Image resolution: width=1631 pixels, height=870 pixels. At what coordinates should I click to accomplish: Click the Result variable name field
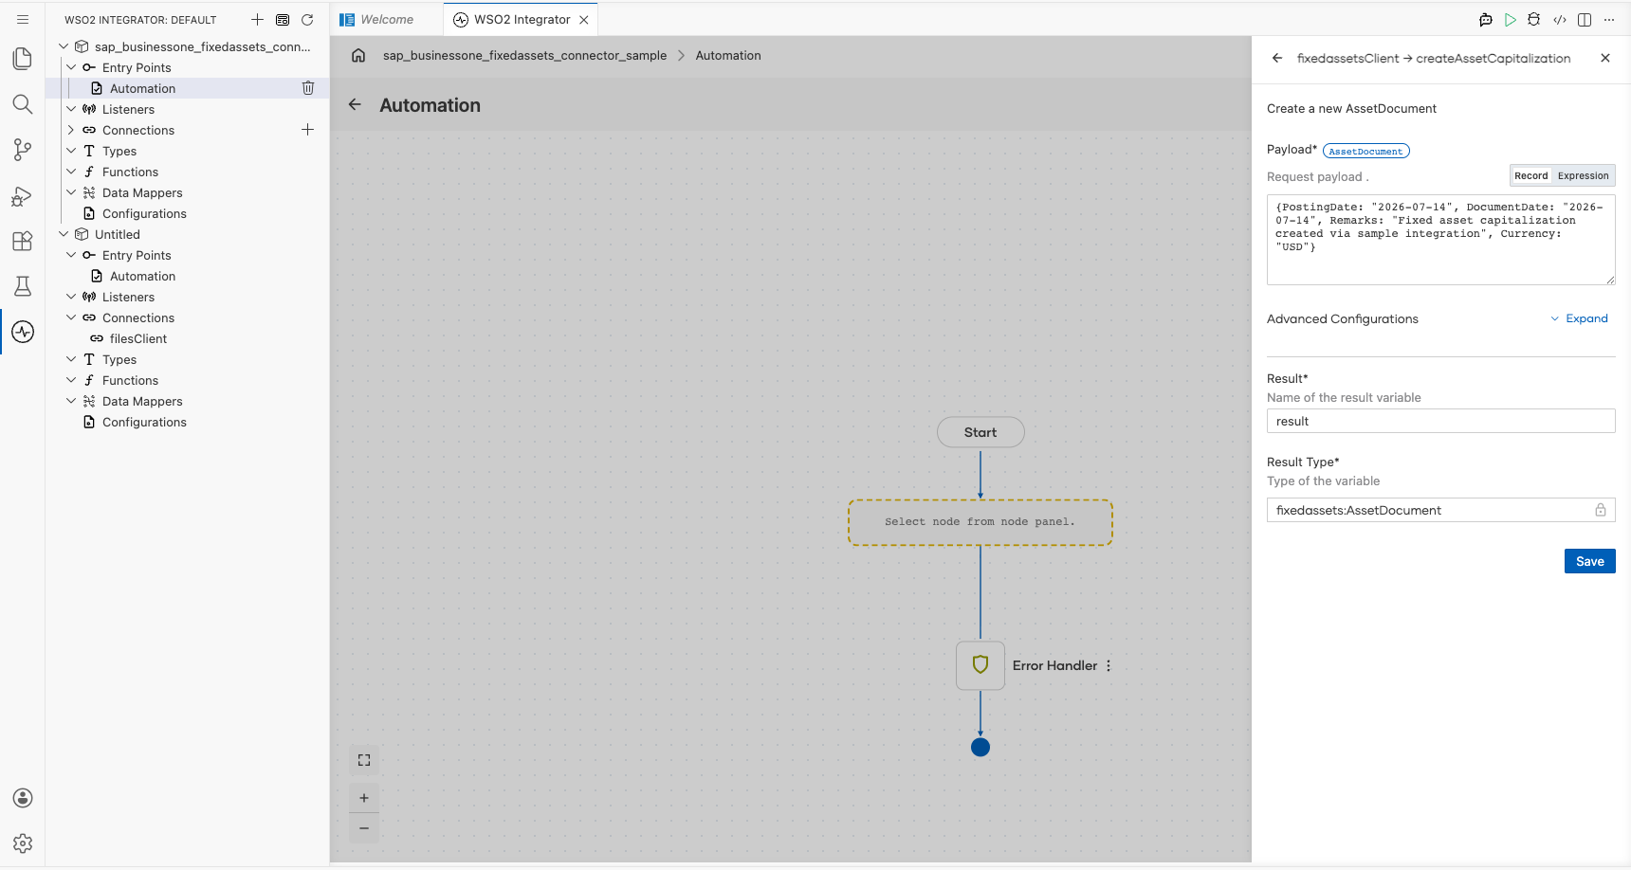point(1440,421)
